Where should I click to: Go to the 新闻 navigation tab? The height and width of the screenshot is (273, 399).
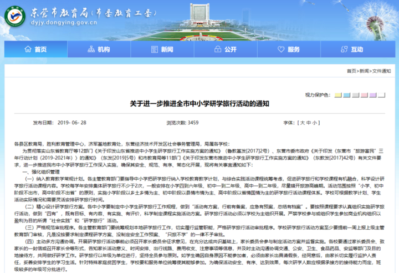[x=162, y=49]
